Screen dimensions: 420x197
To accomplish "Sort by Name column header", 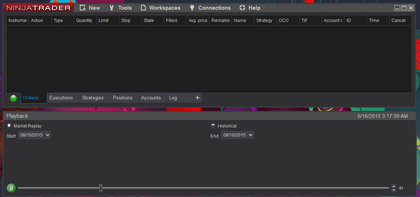I will point(243,20).
